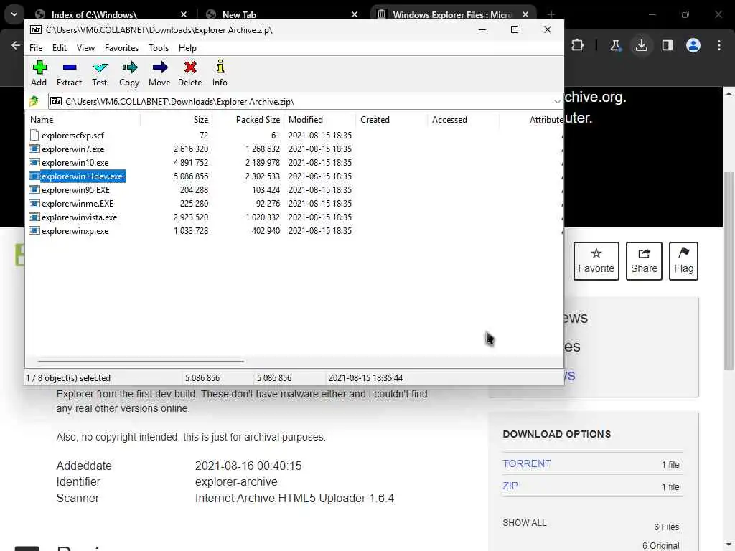Click the red Delete icon
Image resolution: width=735 pixels, height=551 pixels.
click(x=189, y=73)
